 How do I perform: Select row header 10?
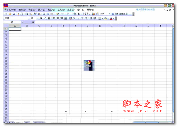pos(6,58)
